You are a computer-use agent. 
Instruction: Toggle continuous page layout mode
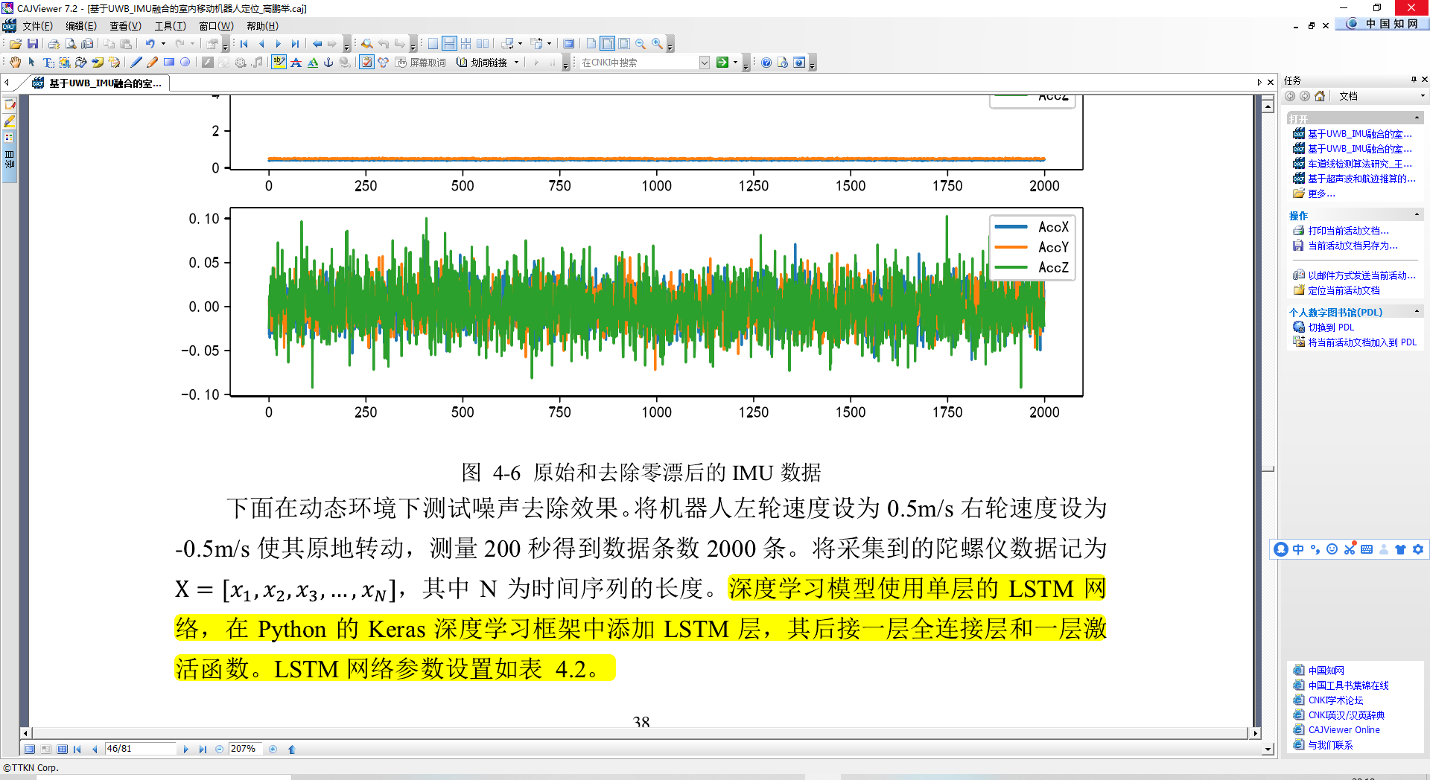click(450, 44)
